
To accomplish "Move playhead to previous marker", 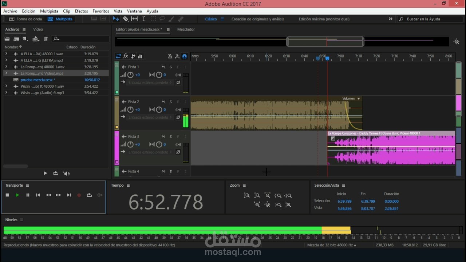I will [38, 195].
